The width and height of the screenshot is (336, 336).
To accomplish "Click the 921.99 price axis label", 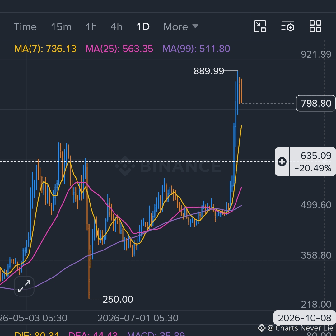I will coord(316,54).
